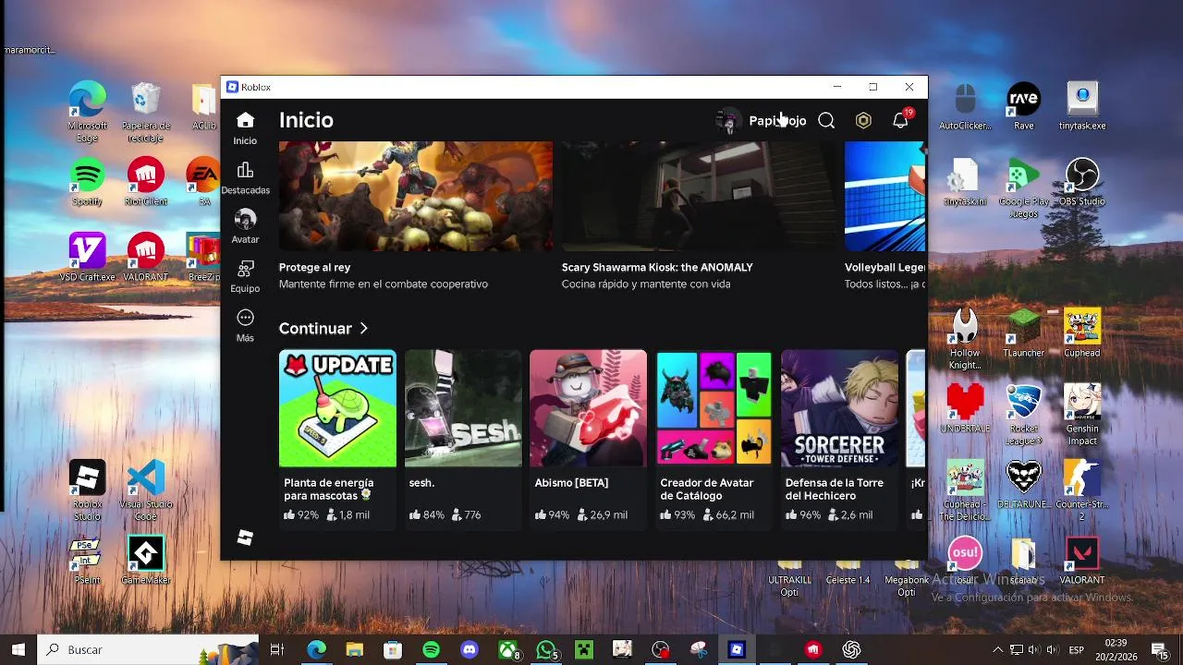Open the Papi_rojo username link

777,121
